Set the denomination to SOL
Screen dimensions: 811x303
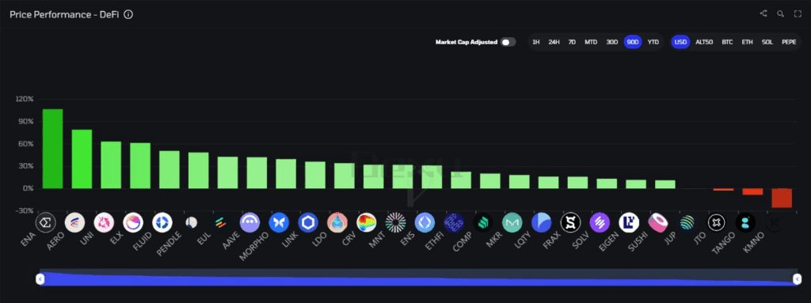767,42
